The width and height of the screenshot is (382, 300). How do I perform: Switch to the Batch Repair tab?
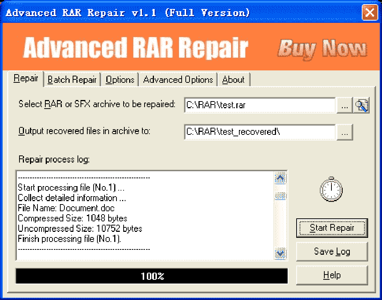click(x=72, y=80)
